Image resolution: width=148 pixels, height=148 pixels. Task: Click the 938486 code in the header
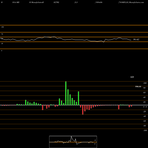point(99,2)
